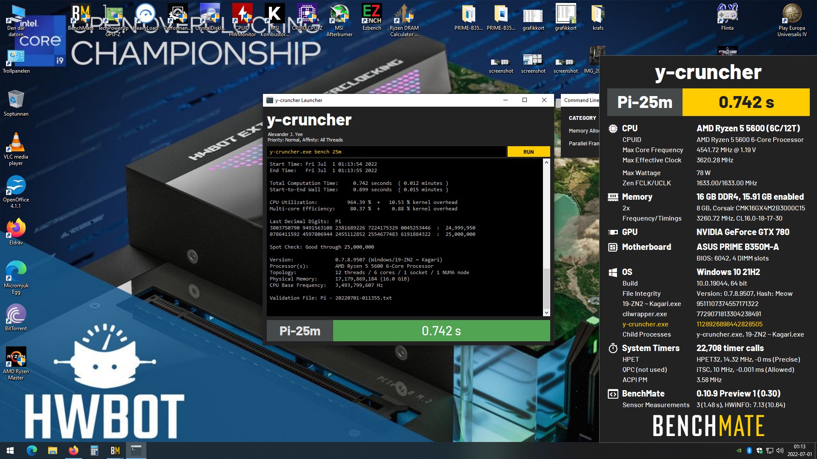Open CPUID HWMonitor desktop shortcut
This screenshot has height=459, width=817.
242,20
